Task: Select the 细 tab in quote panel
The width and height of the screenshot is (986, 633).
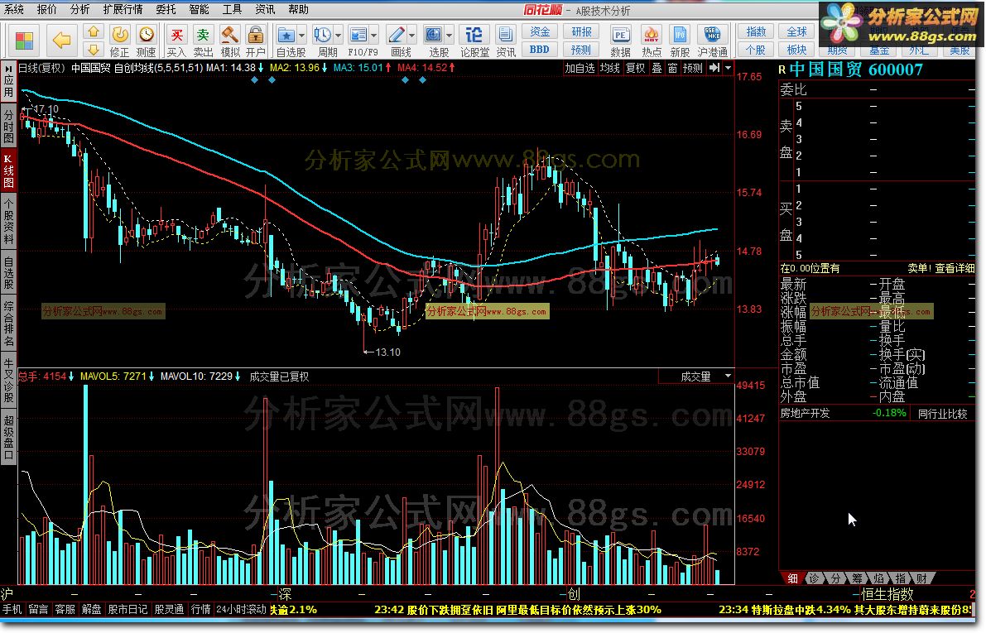Action: click(x=792, y=578)
